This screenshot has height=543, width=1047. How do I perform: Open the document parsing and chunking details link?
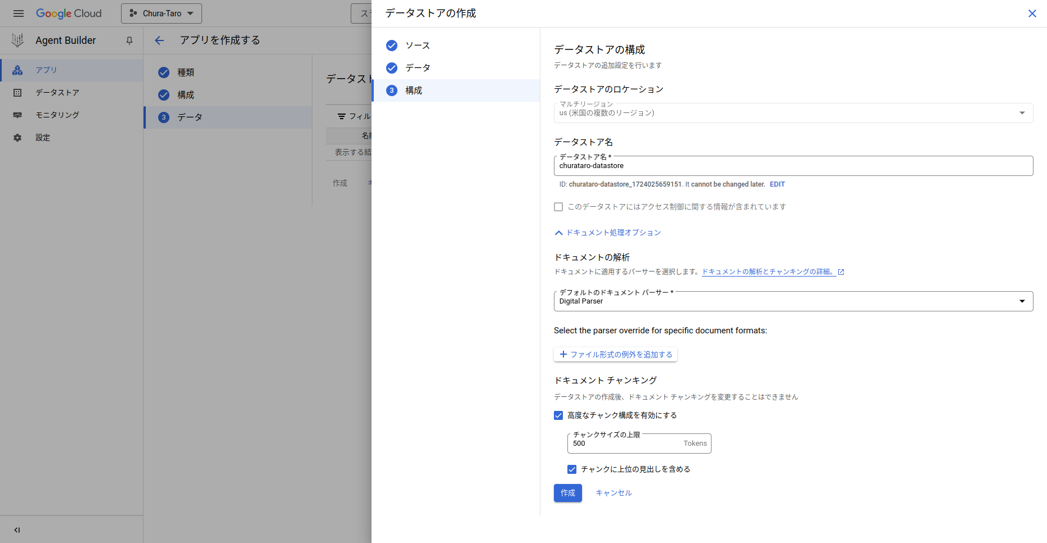coord(768,272)
